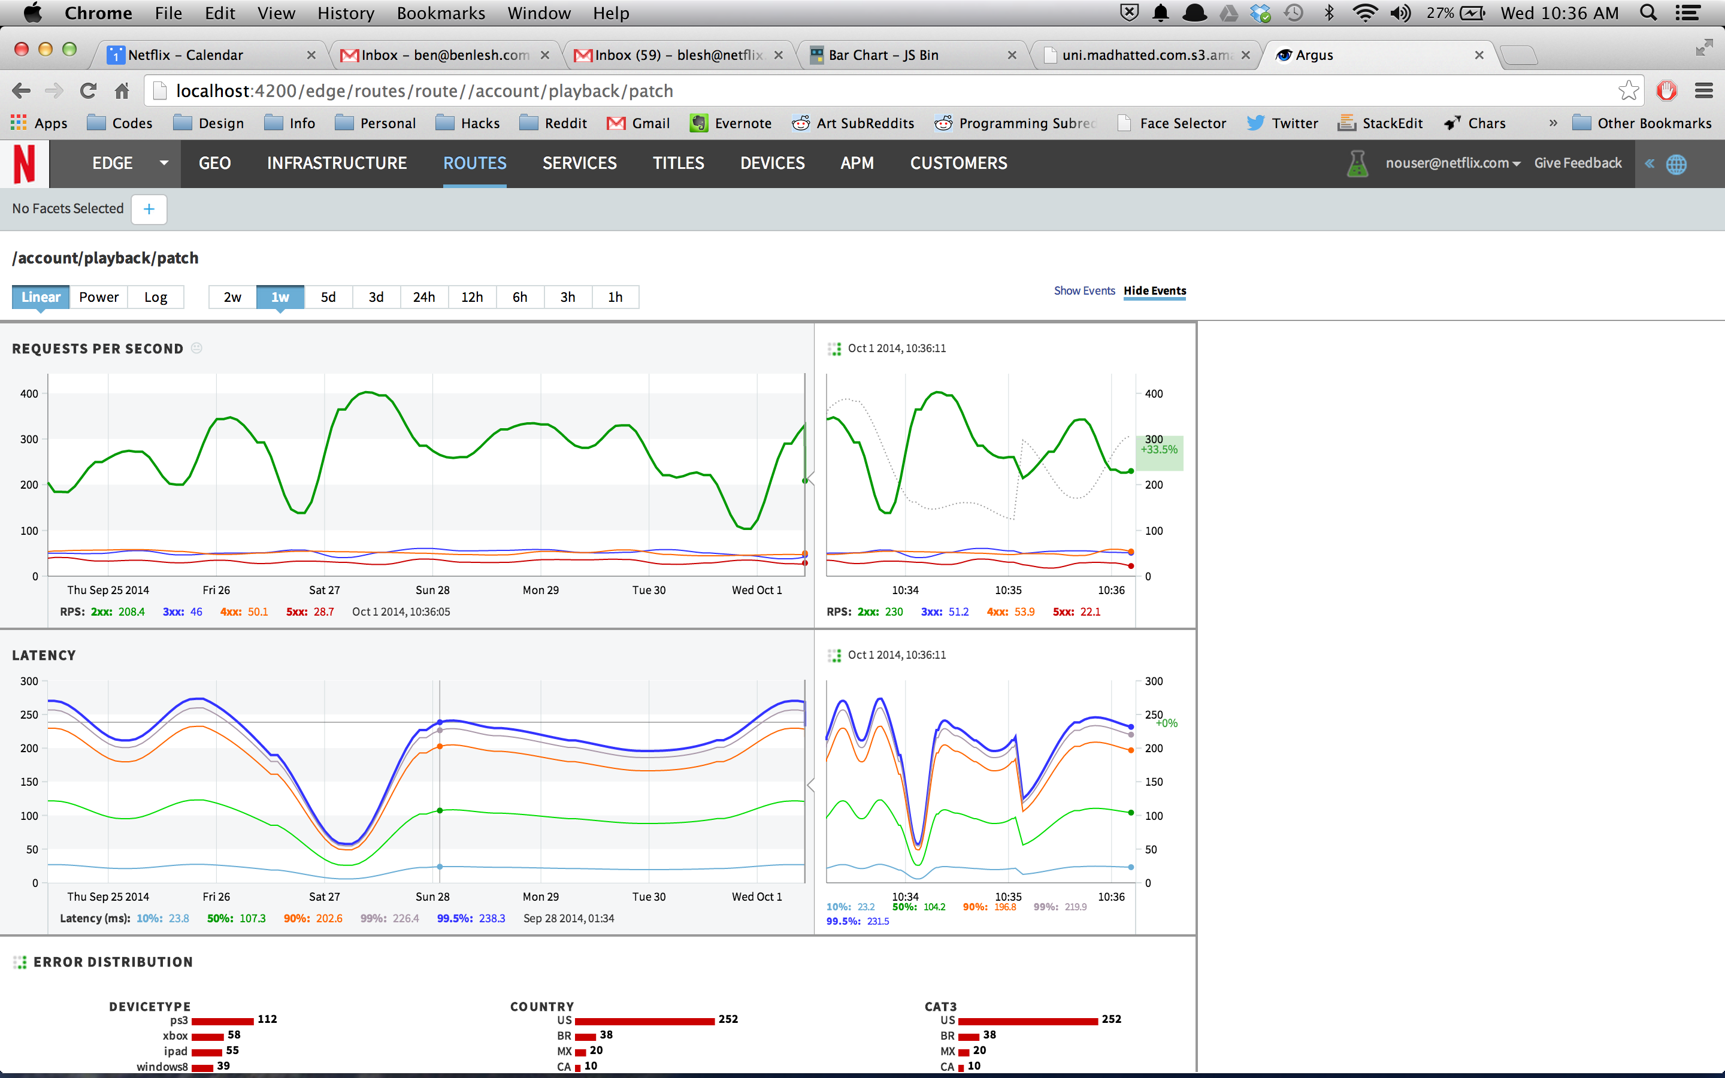
Task: Open Hacks bookmark folder
Action: [x=467, y=123]
